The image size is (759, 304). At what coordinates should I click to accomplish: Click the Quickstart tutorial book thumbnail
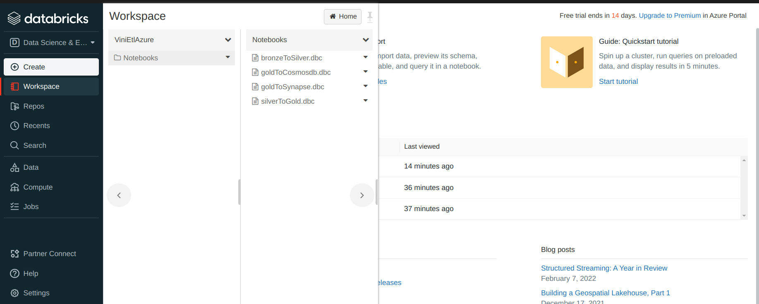coord(567,62)
